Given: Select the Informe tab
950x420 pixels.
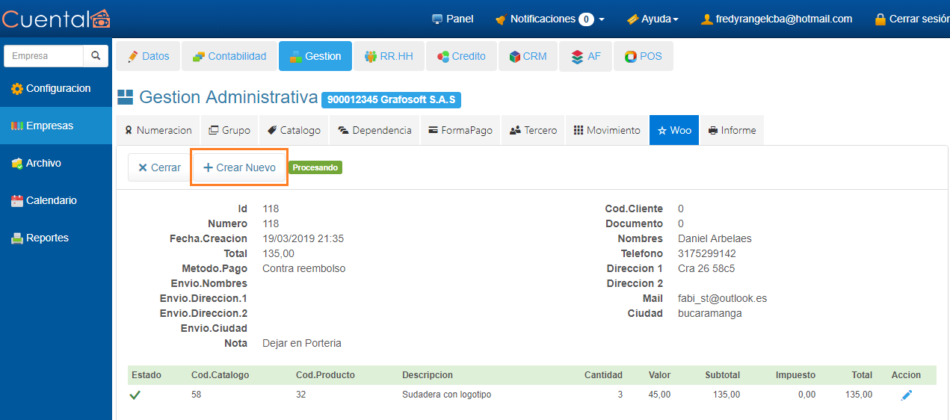Looking at the screenshot, I should 731,130.
